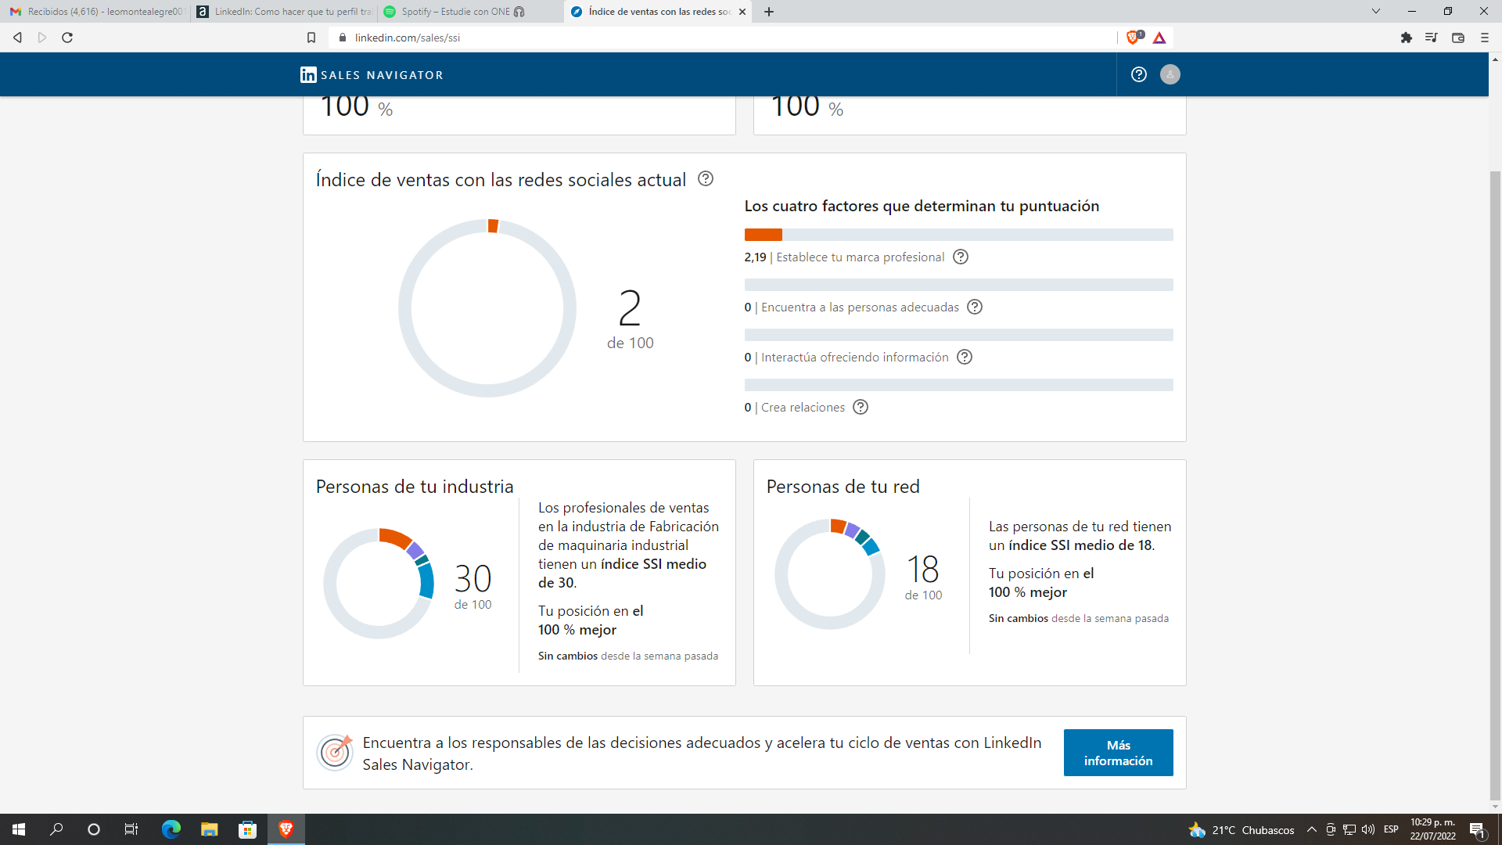Image resolution: width=1502 pixels, height=845 pixels.
Task: Click the SSI score donut chart showing 2
Action: [487, 308]
